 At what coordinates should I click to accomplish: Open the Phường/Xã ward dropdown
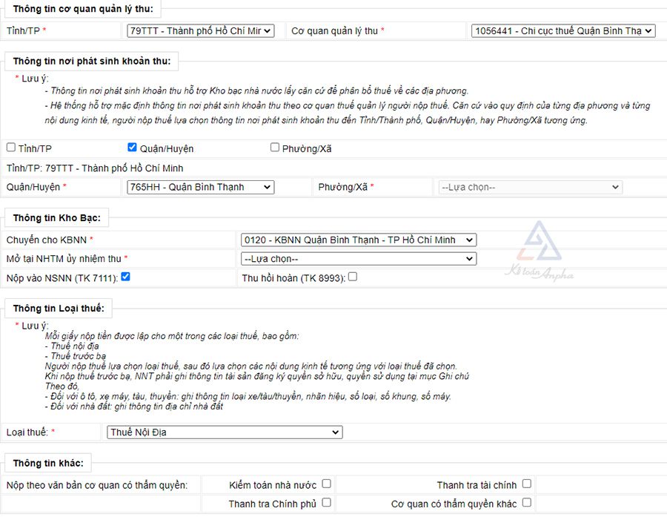[530, 187]
